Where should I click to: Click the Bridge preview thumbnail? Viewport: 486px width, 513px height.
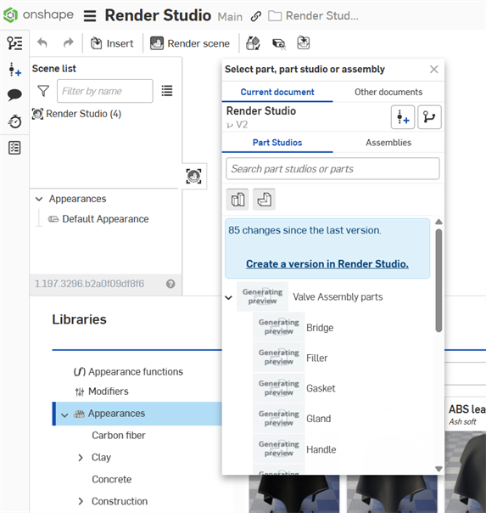point(278,327)
